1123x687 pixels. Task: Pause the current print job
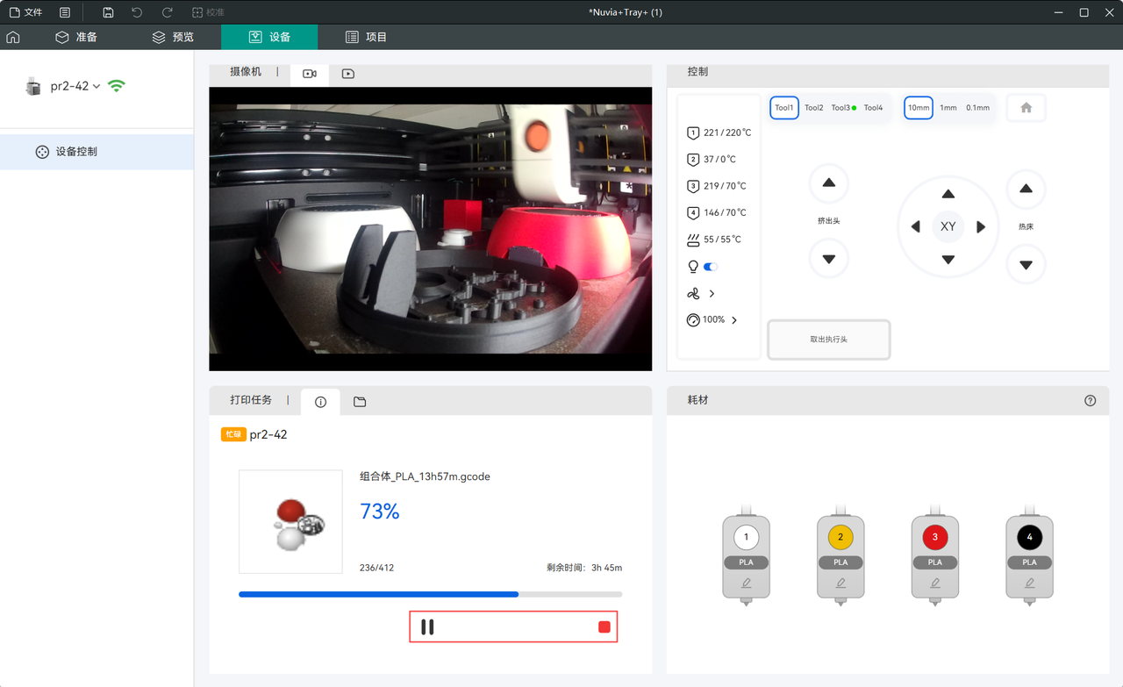[x=427, y=627]
